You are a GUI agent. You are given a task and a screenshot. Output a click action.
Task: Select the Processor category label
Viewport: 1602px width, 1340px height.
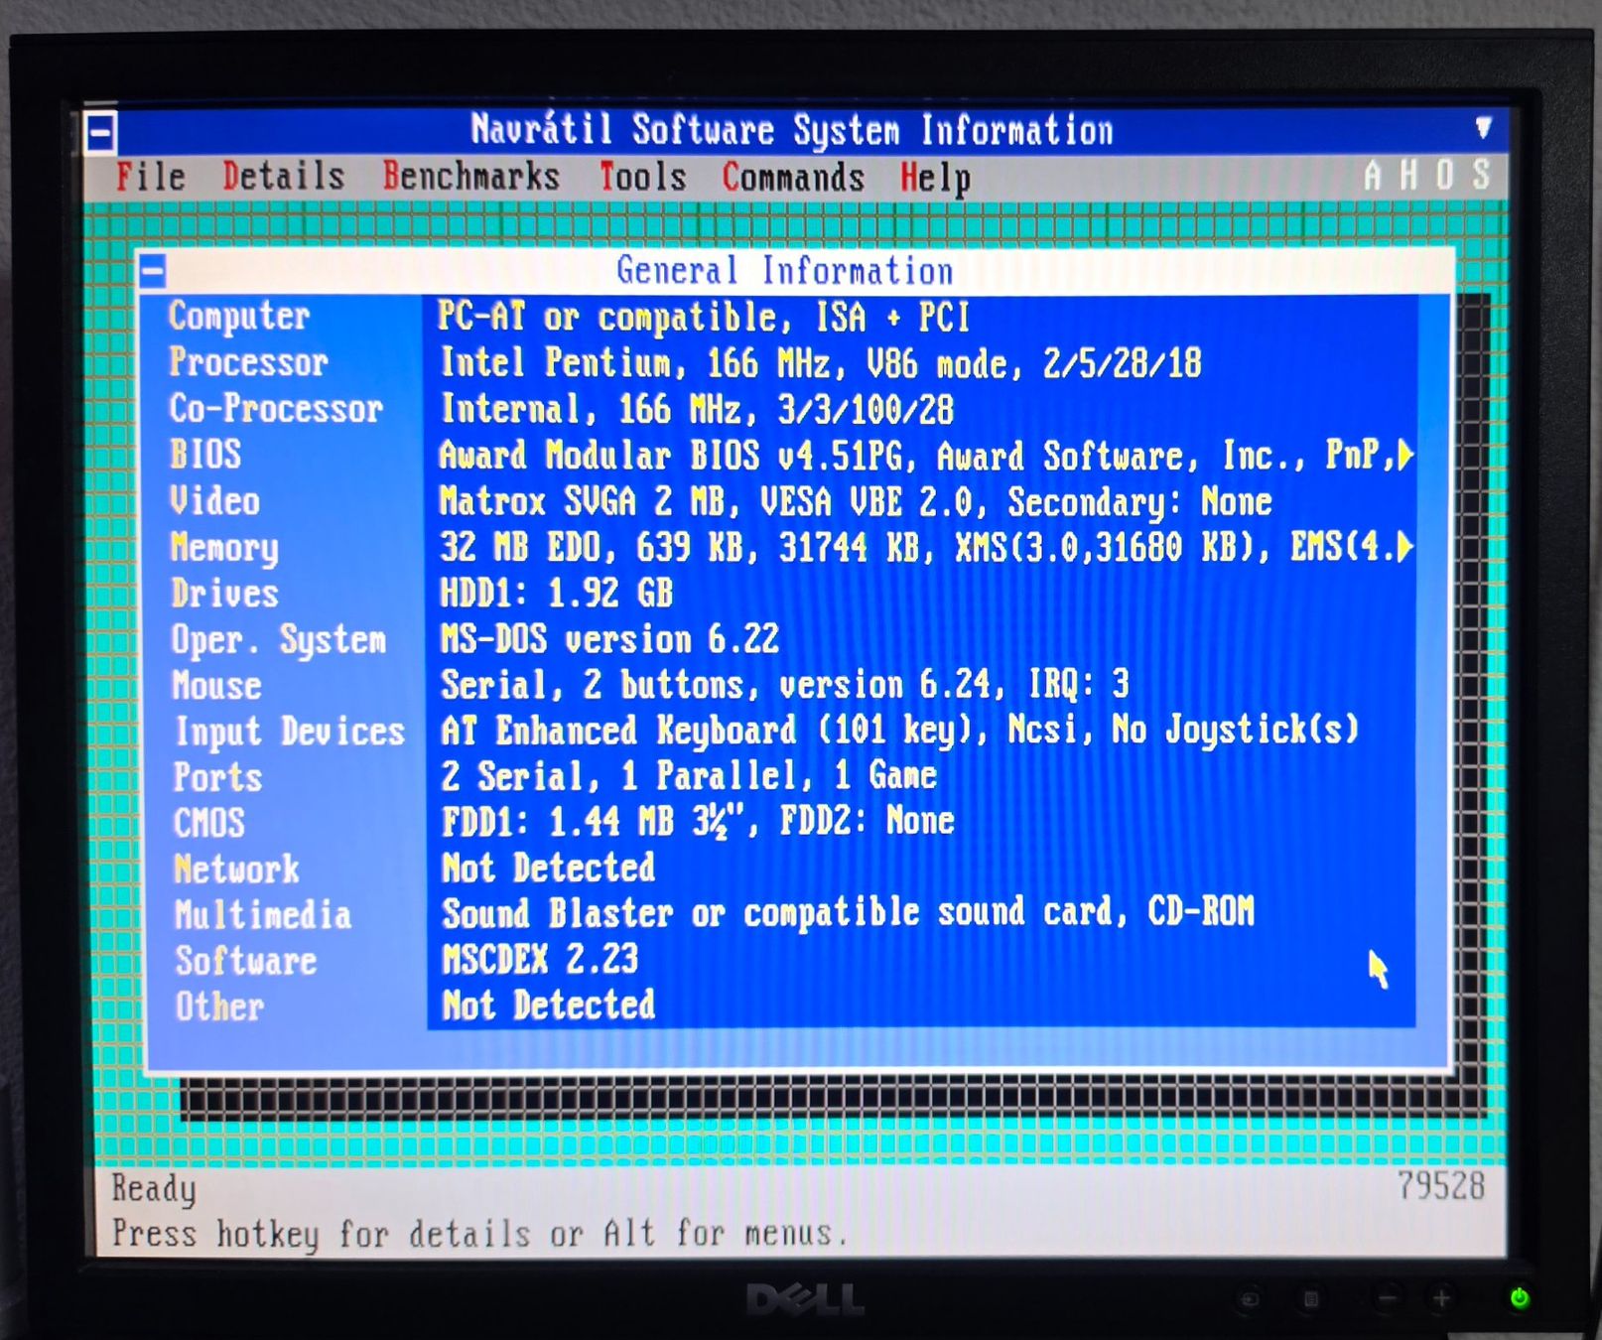(x=248, y=362)
